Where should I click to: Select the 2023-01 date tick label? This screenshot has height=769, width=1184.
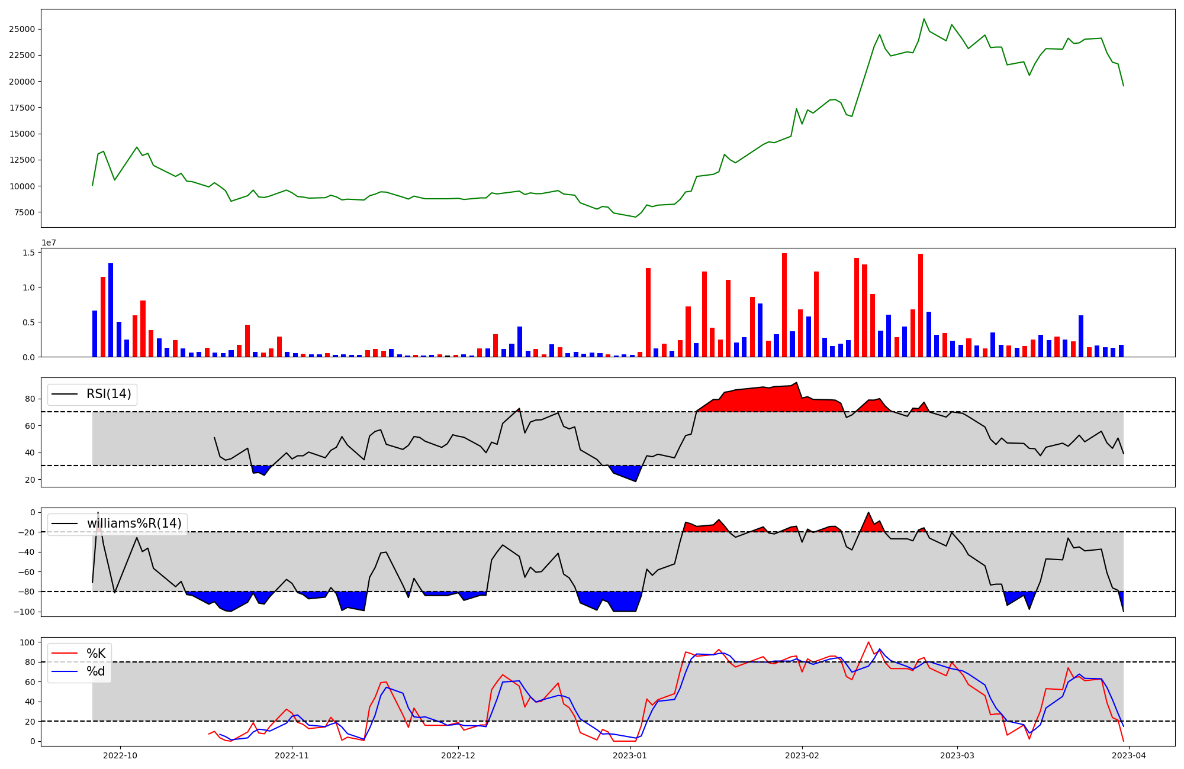pos(630,755)
